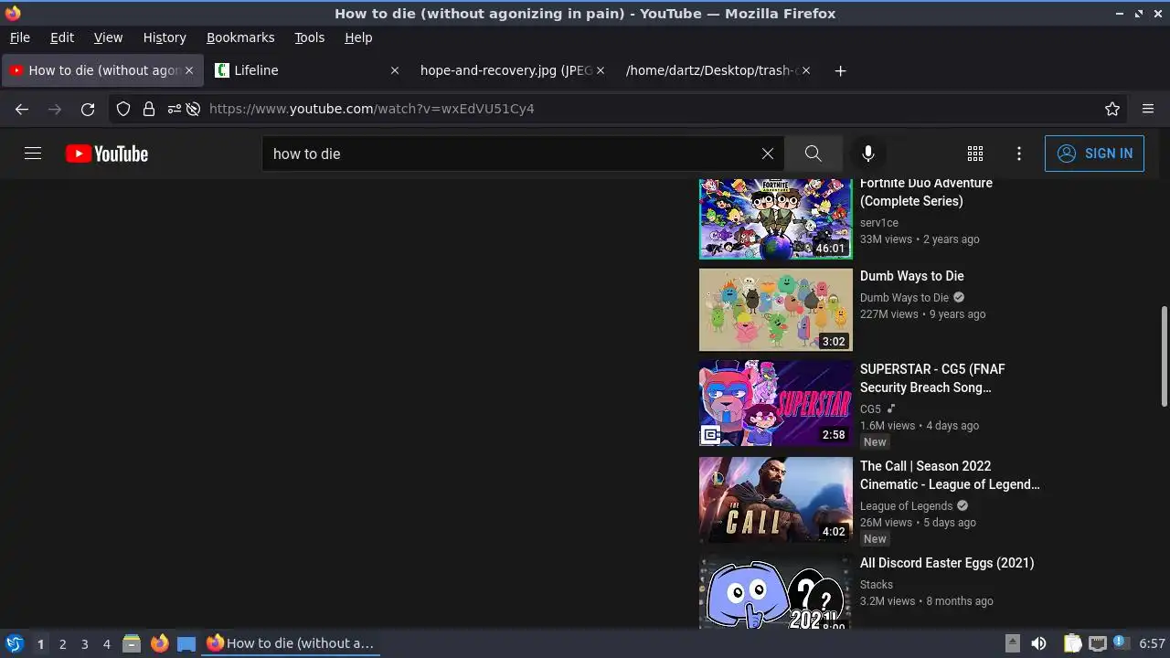Open the View menu
The image size is (1170, 658).
coord(108,37)
